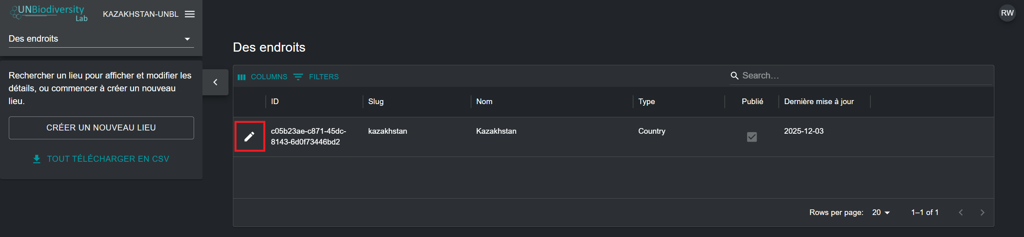
Task: Click CRÉER UN NOUVEAU LIEU button
Action: (101, 128)
